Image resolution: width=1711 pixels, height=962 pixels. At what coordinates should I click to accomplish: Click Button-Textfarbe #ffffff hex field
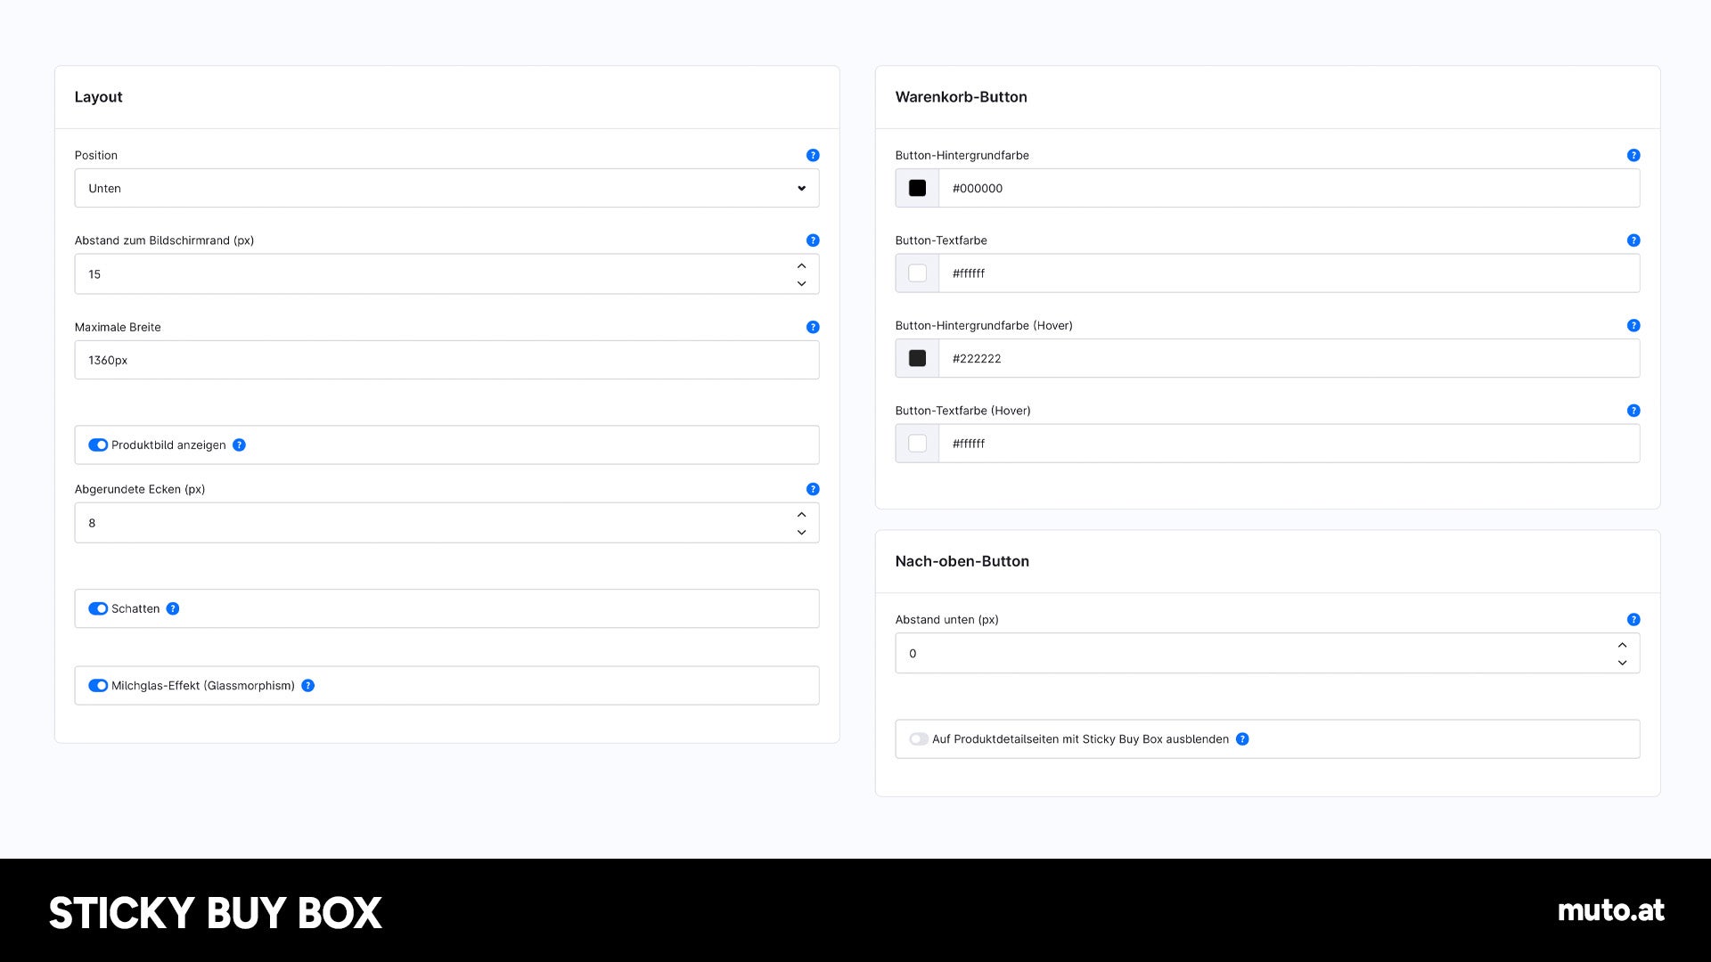click(1289, 273)
